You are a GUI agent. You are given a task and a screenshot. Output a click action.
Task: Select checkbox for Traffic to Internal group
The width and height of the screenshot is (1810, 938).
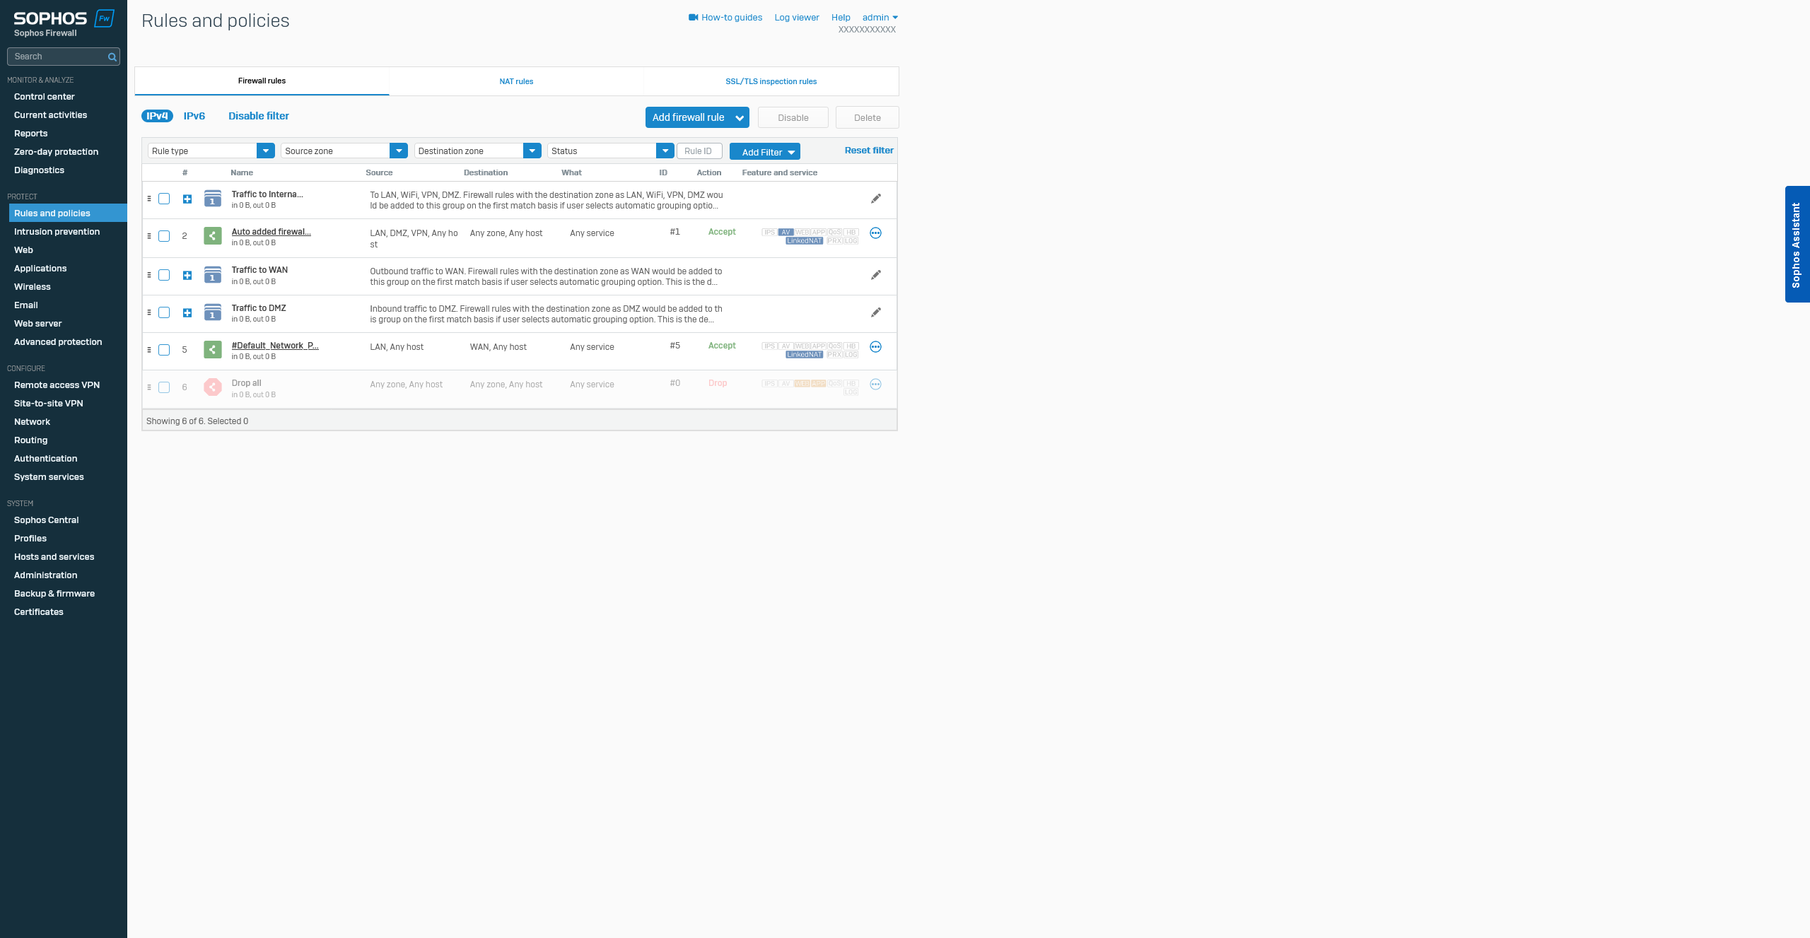click(x=164, y=199)
